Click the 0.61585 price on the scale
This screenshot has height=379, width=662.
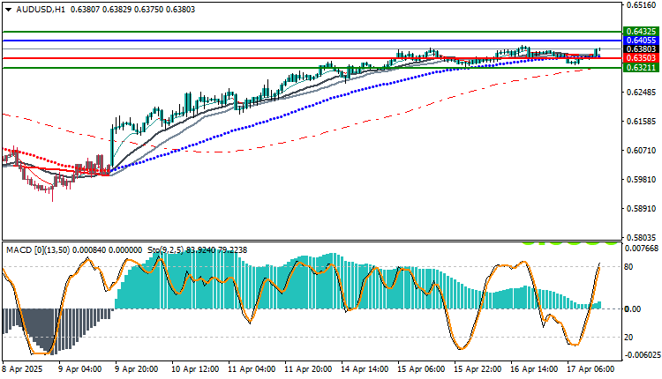coord(642,122)
